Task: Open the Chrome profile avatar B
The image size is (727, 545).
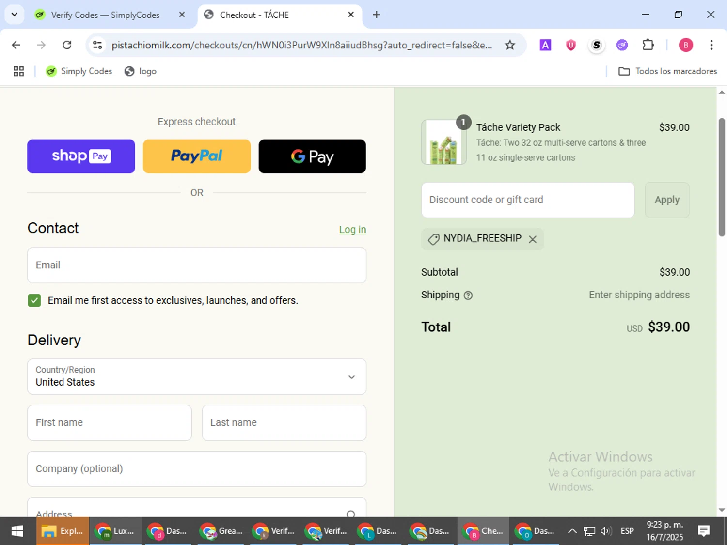Action: (685, 45)
